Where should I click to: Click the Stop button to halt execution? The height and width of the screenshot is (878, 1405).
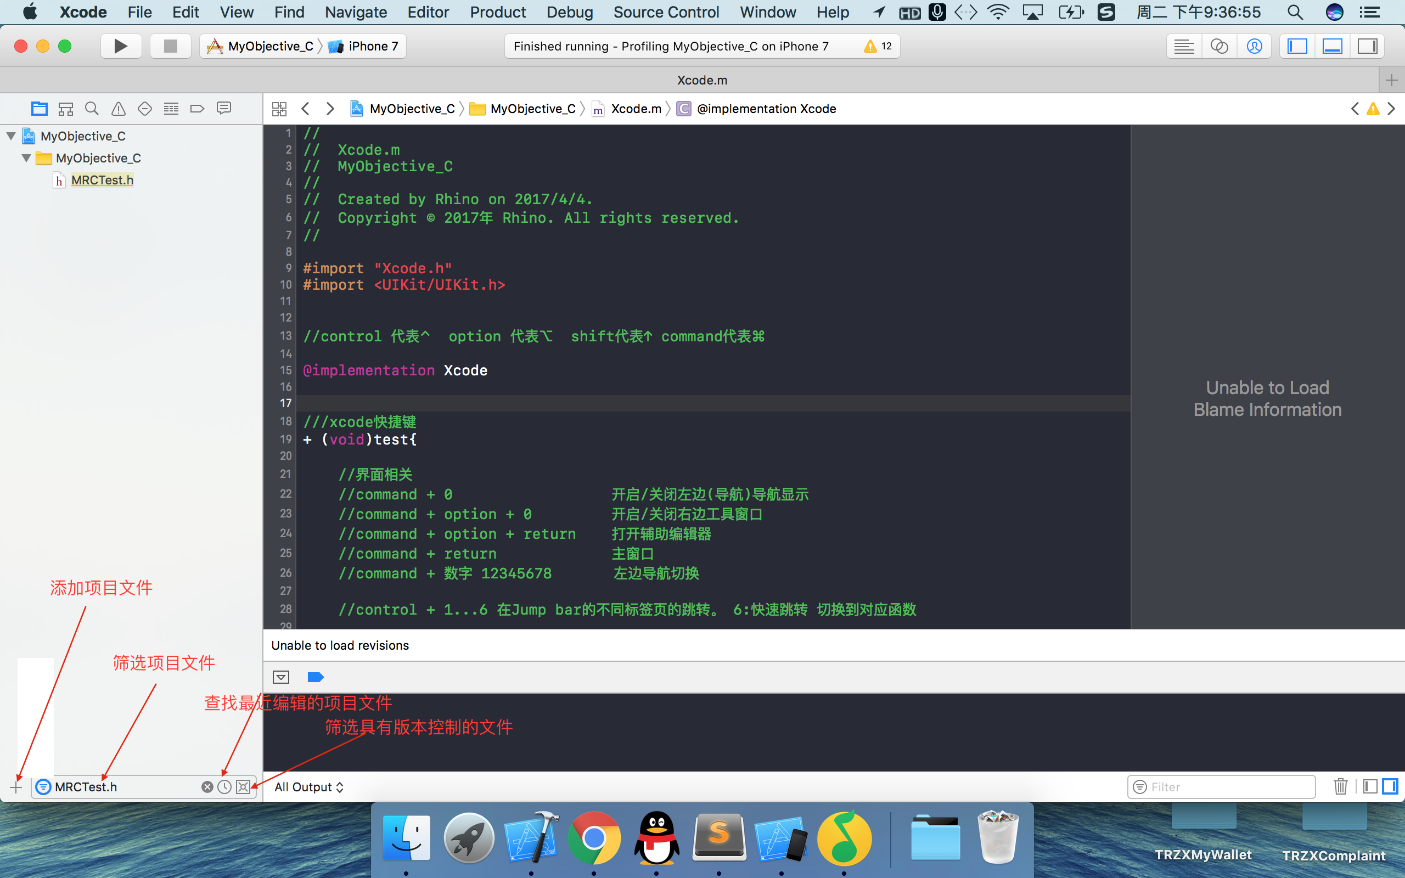pos(170,46)
